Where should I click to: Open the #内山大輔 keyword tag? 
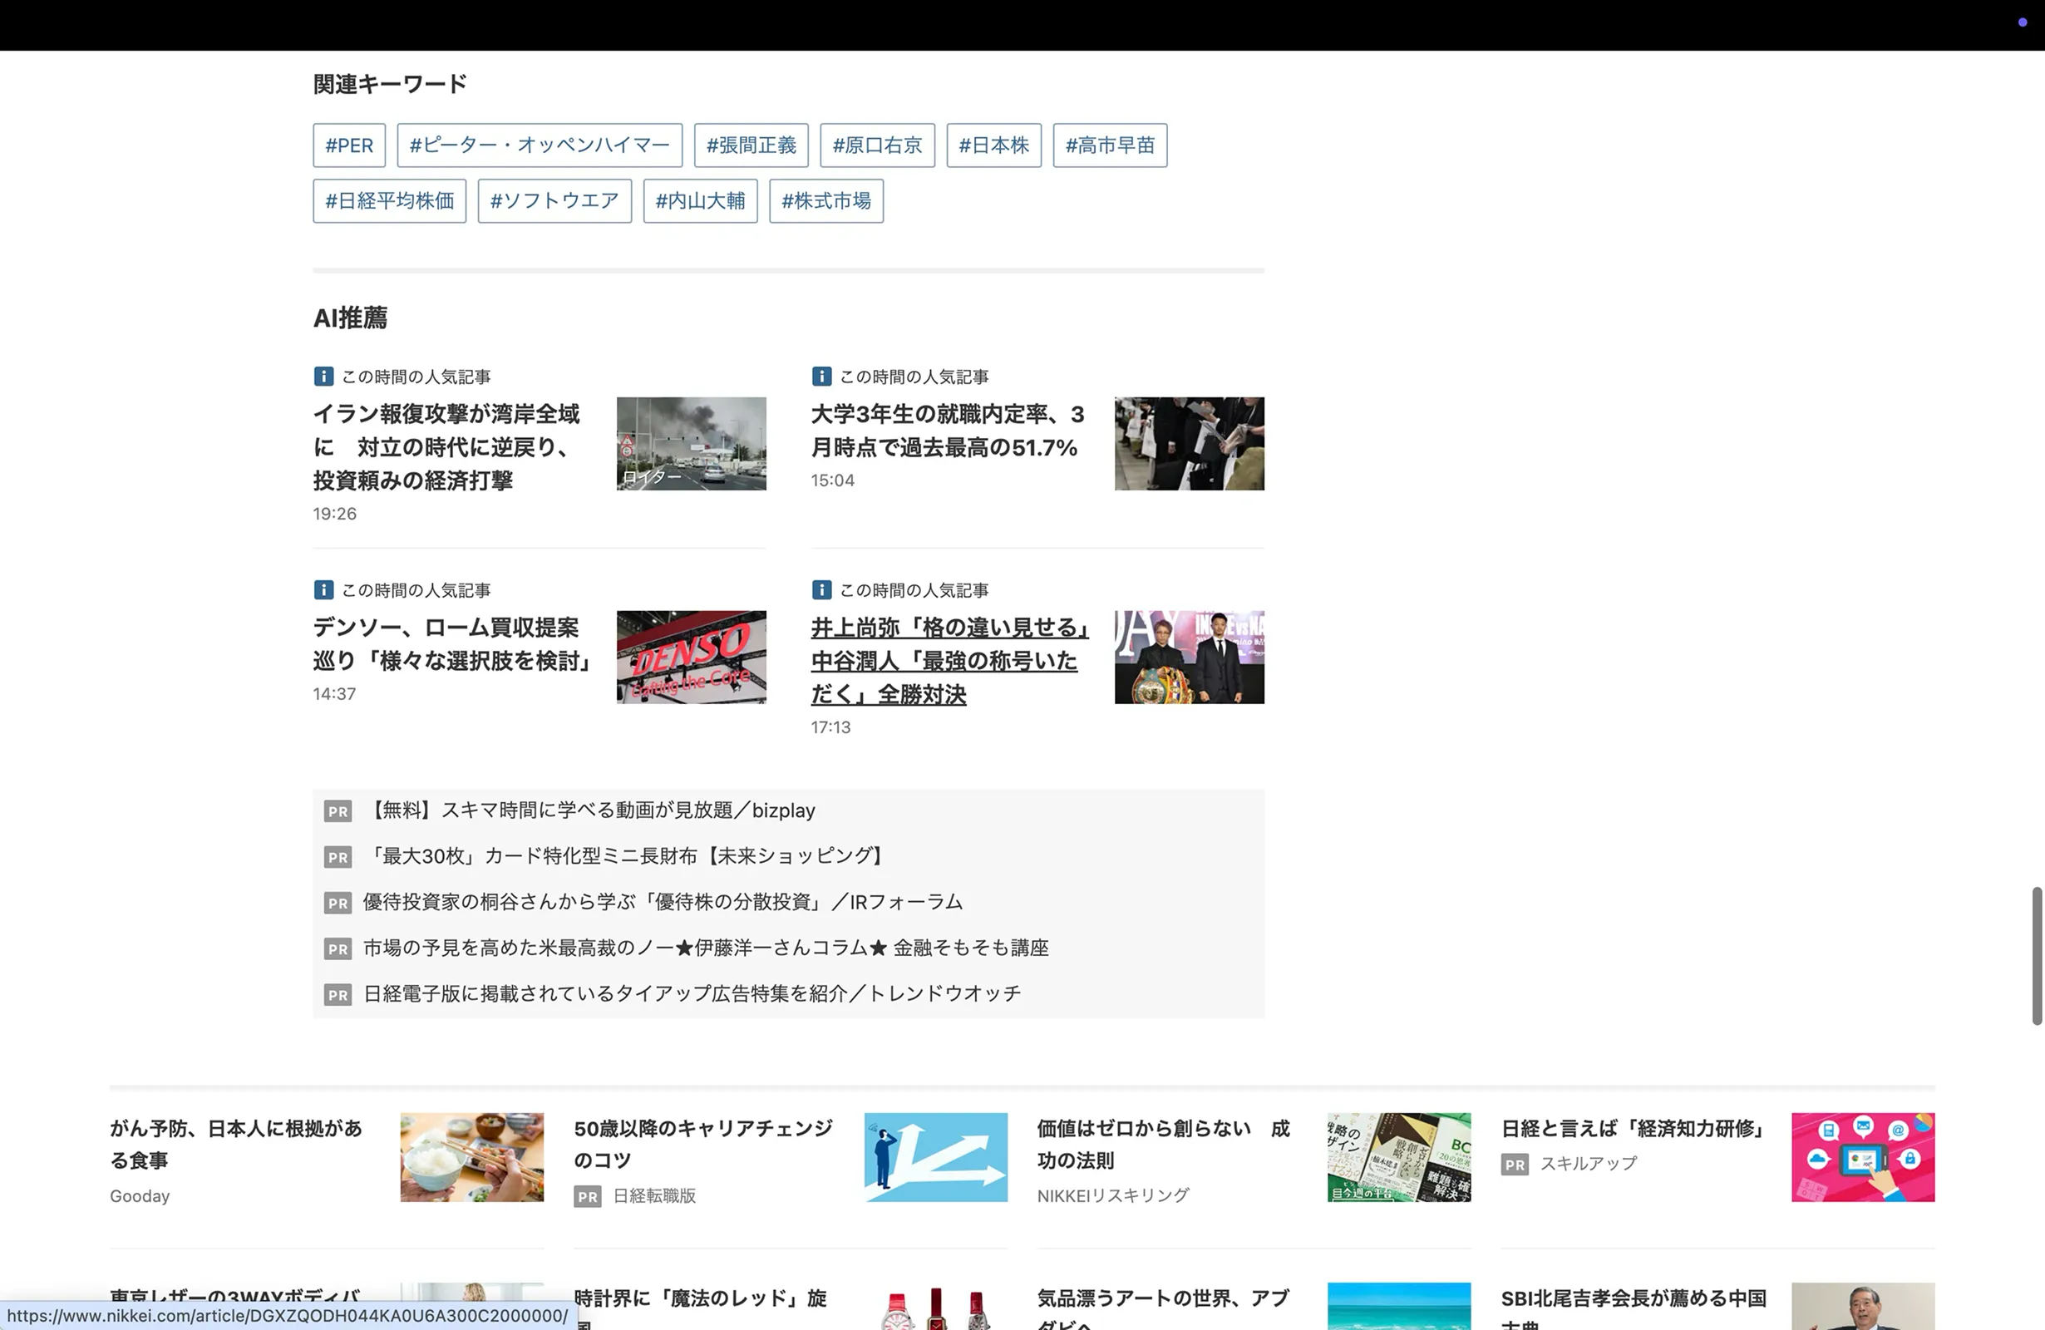700,201
